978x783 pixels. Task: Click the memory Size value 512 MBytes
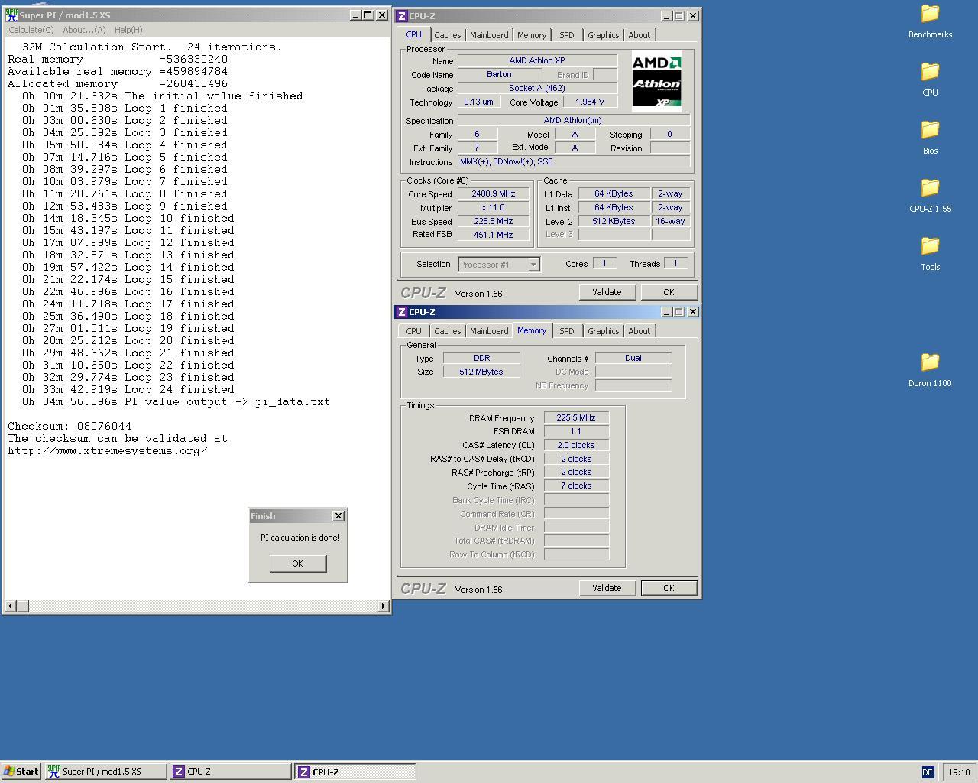click(481, 372)
